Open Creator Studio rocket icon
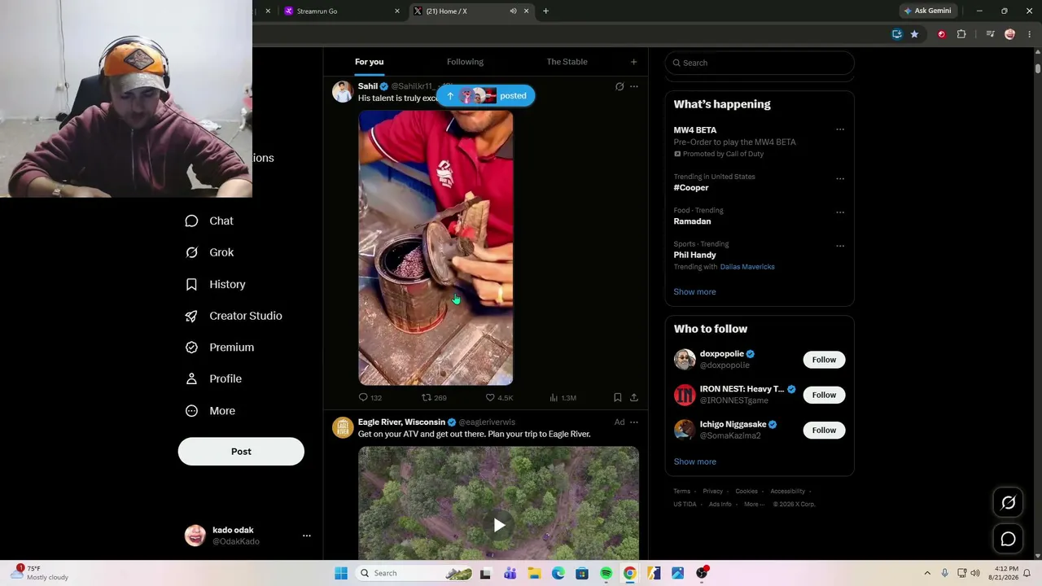 (191, 316)
